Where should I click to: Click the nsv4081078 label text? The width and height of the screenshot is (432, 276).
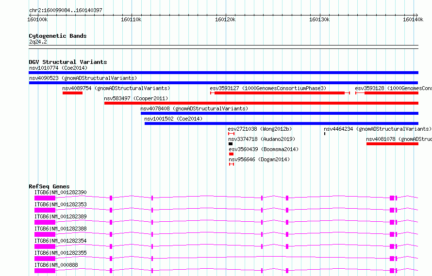[399, 139]
